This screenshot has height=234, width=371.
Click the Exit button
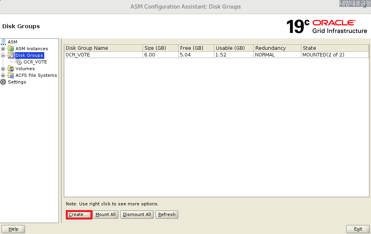(x=358, y=229)
